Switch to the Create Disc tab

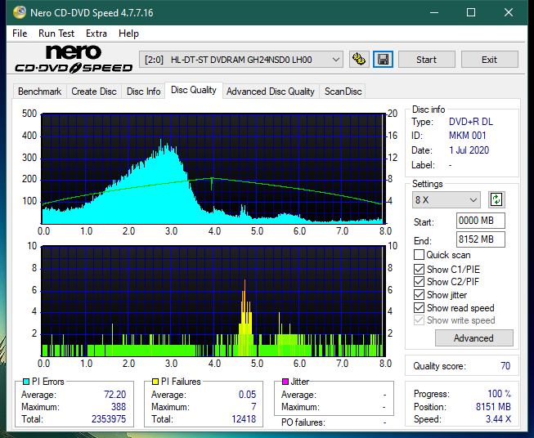tap(94, 92)
